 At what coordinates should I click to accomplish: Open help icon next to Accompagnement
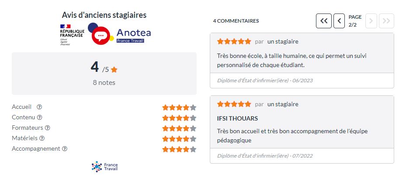click(65, 149)
